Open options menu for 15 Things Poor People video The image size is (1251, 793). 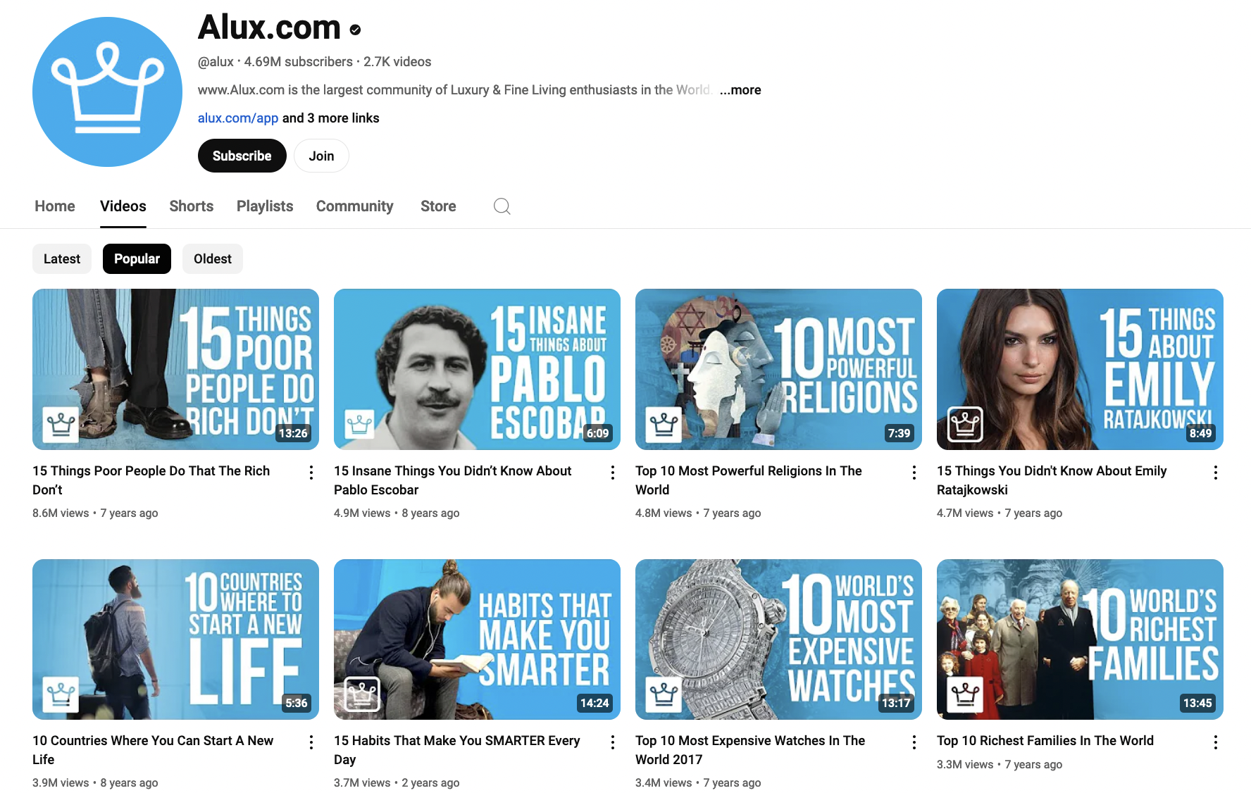pyautogui.click(x=311, y=473)
